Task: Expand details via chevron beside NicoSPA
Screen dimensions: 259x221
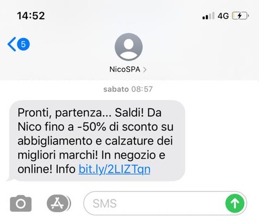Action: pyautogui.click(x=145, y=69)
